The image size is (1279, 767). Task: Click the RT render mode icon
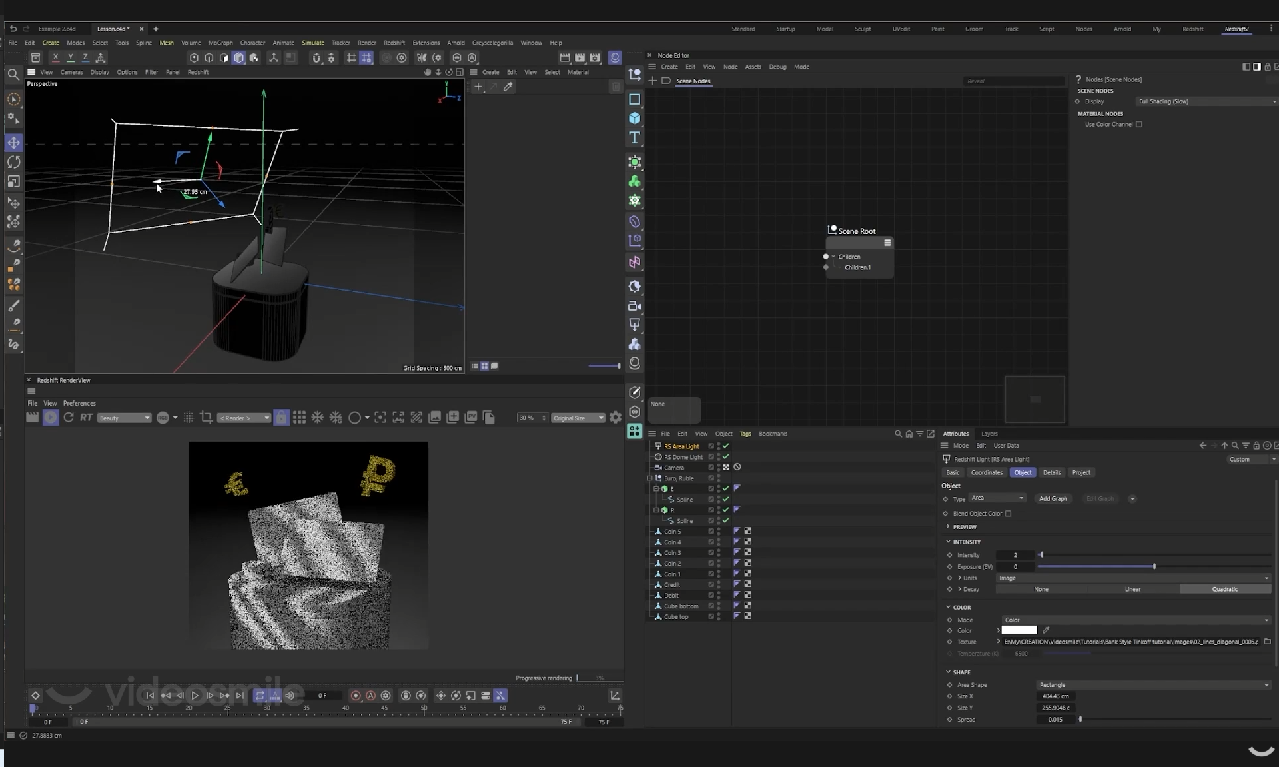[86, 418]
